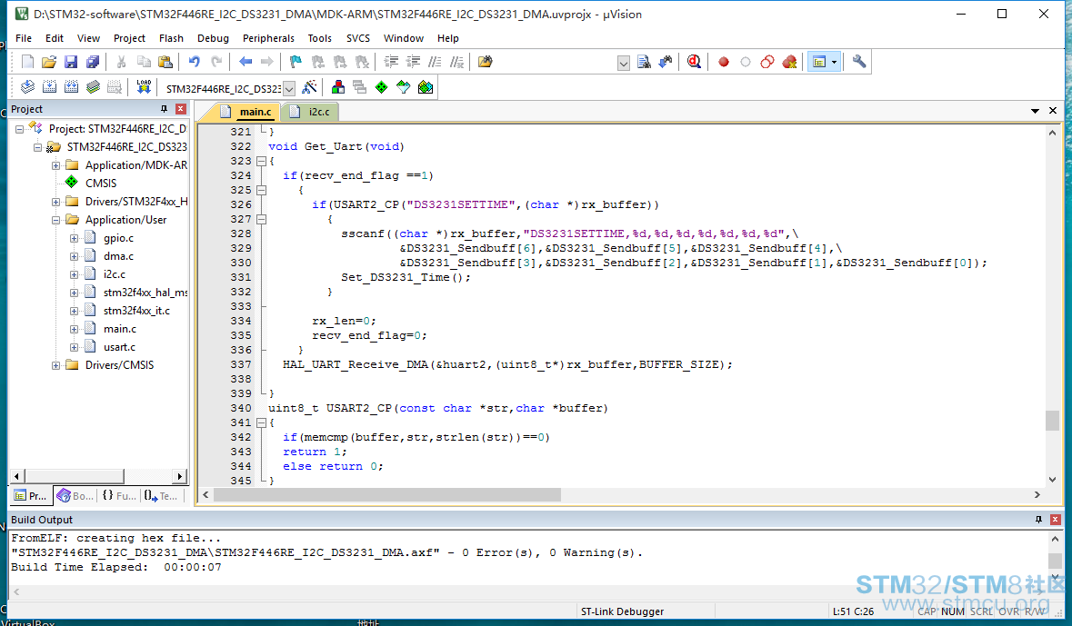Open the Debug menu
1072x626 pixels.
click(x=213, y=38)
